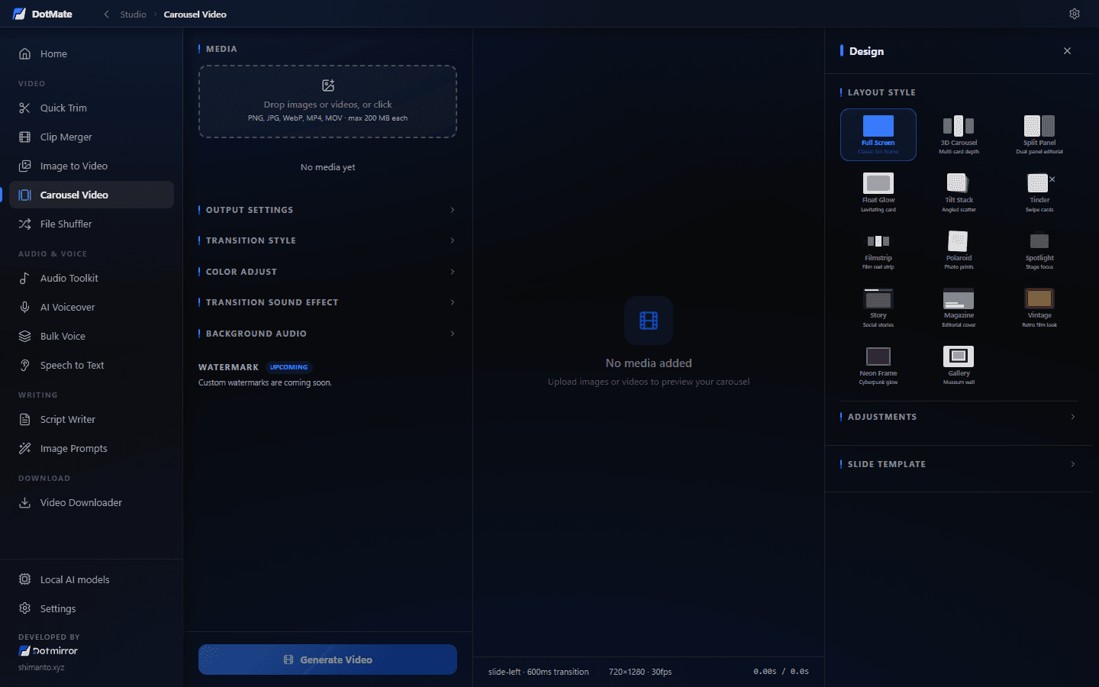Select the Tinder swipe cards layout
The width and height of the screenshot is (1099, 687).
tap(1039, 192)
